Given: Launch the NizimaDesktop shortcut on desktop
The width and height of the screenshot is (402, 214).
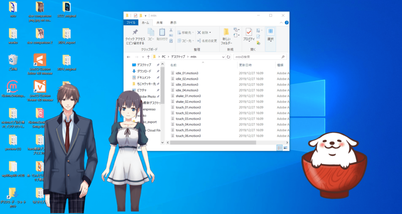Looking at the screenshot, I should 13,89.
